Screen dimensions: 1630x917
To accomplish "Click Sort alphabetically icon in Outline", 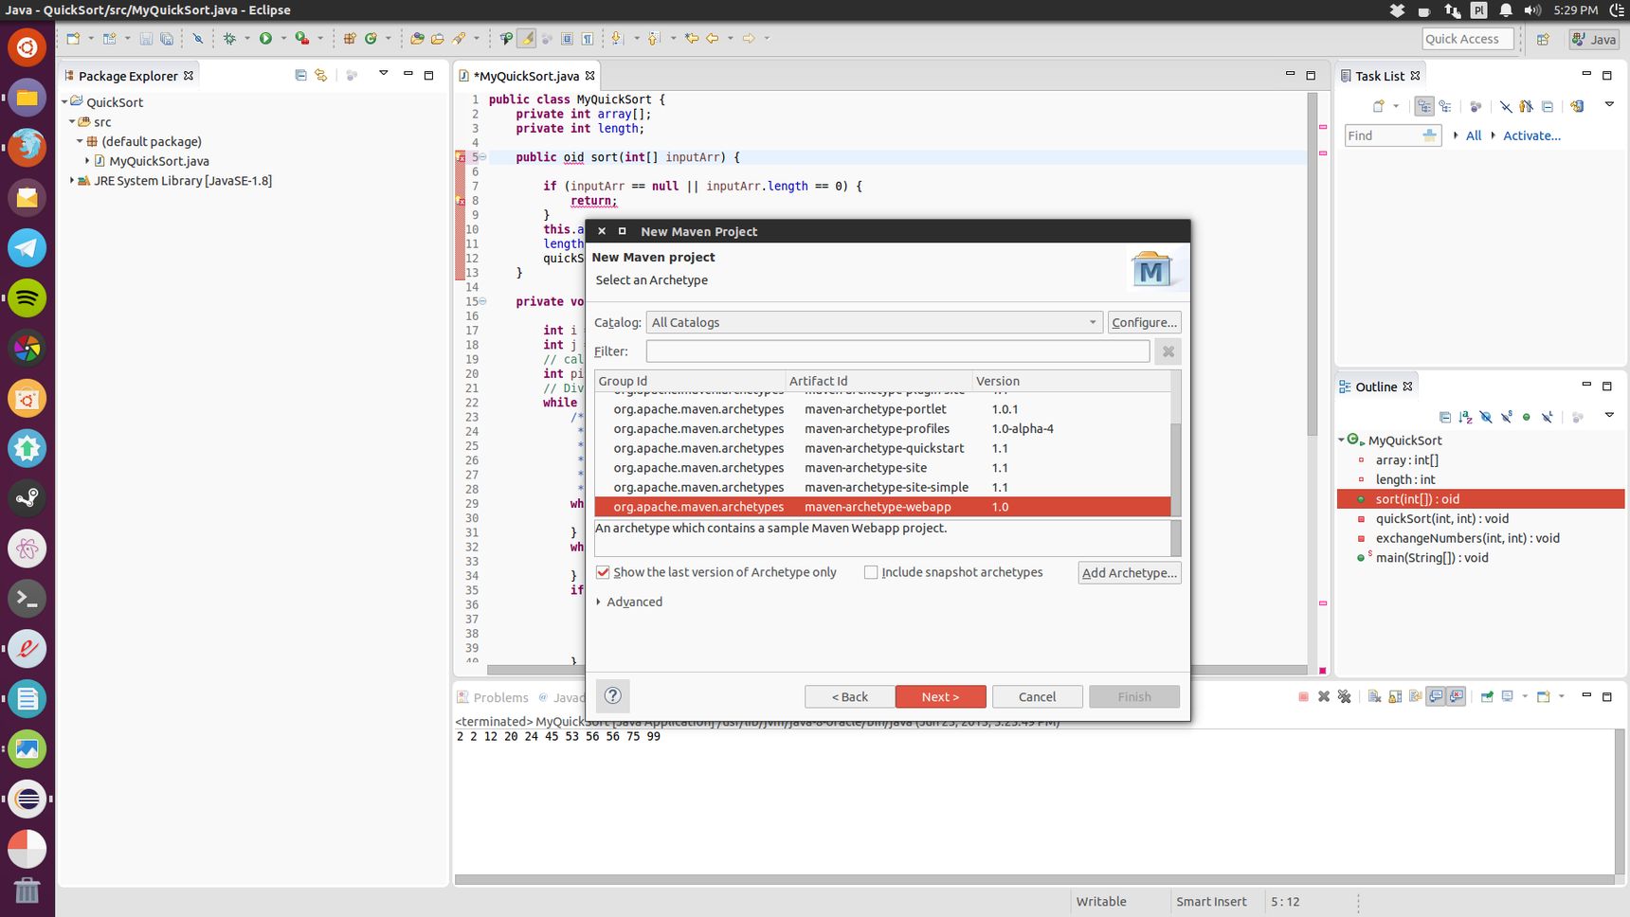I will pos(1466,416).
